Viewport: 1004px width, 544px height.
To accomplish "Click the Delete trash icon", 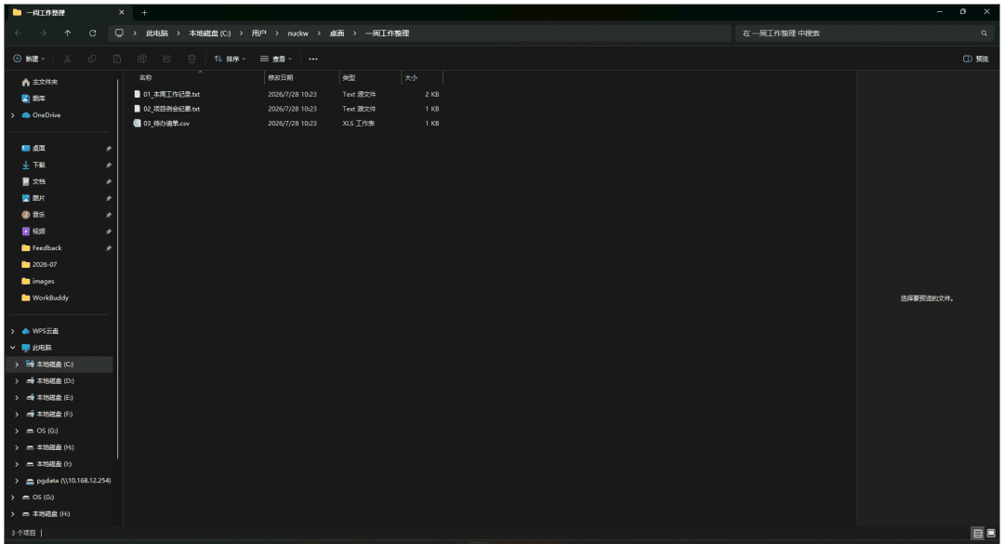I will point(192,59).
